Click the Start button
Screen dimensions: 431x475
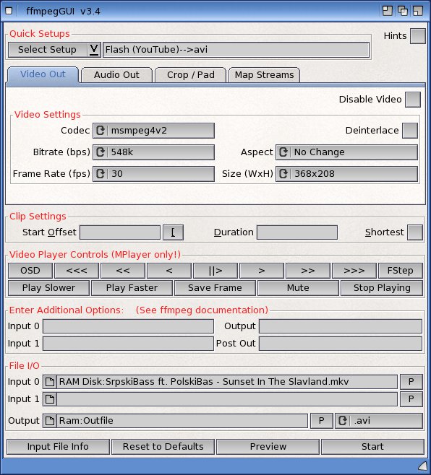point(372,447)
